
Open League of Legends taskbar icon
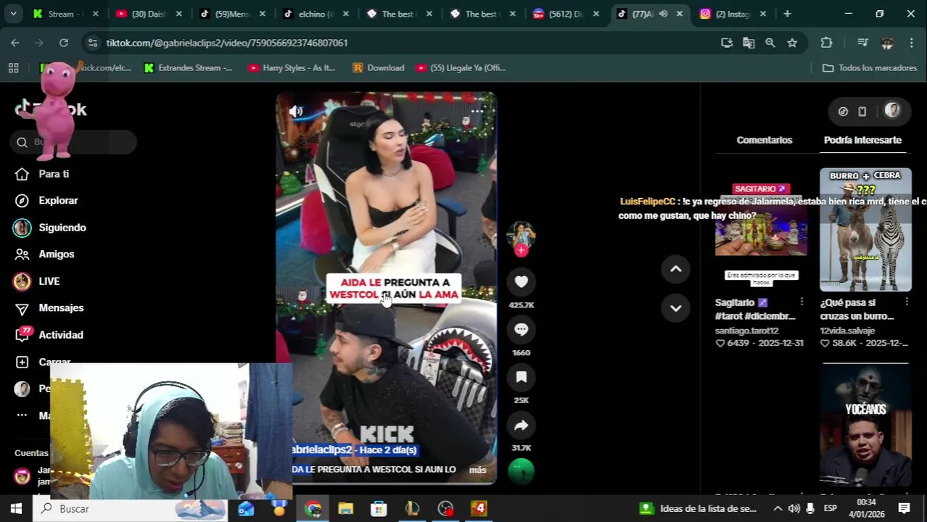[x=412, y=508]
